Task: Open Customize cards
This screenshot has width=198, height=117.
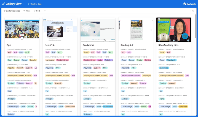Action: coord(12,11)
